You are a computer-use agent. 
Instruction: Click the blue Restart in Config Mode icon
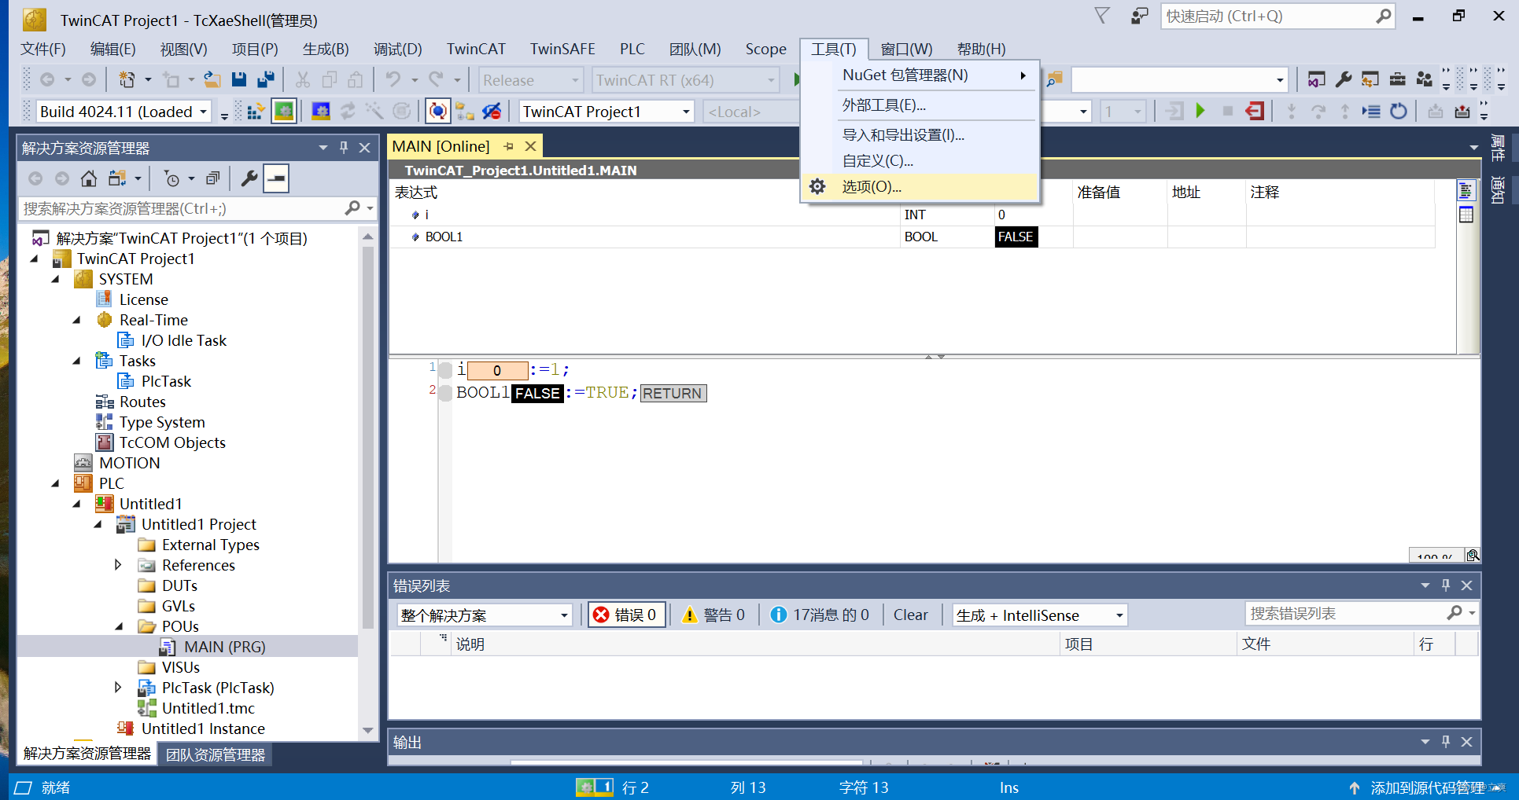[x=321, y=112]
